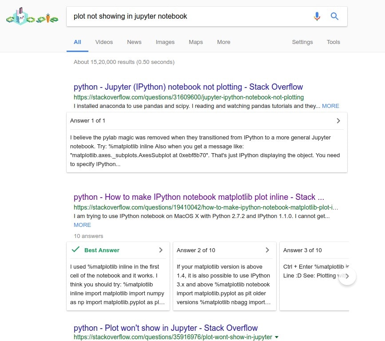Open 'Jupyter (IPython) notebook not plotting' result

point(188,87)
